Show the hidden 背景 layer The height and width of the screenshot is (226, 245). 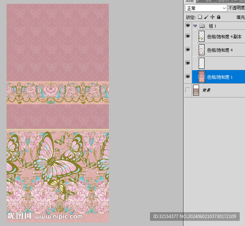[188, 90]
